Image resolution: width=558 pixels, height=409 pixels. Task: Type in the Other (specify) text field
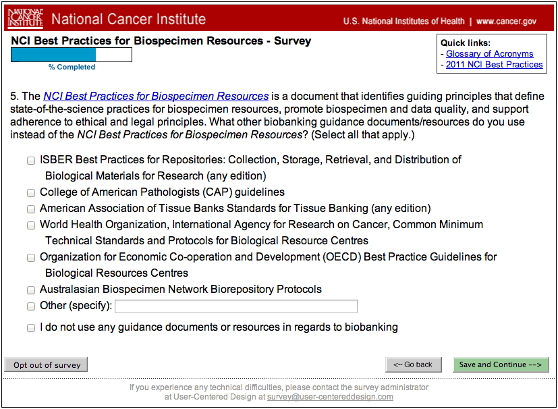coord(235,306)
